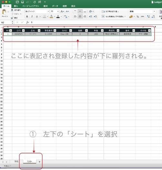This screenshot has height=170, width=162.
Task: Increase font size with larger A icon
Action: tap(62, 11)
